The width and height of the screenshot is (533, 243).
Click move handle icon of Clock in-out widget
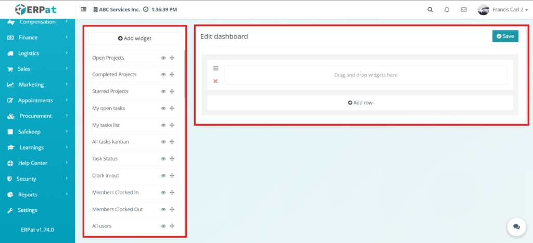pos(172,176)
